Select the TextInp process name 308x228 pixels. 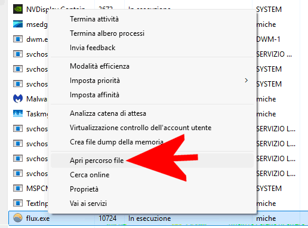(x=37, y=204)
